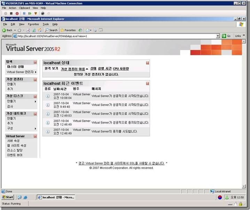Click help icon in localhost 최근 이벤트 header

point(148,83)
